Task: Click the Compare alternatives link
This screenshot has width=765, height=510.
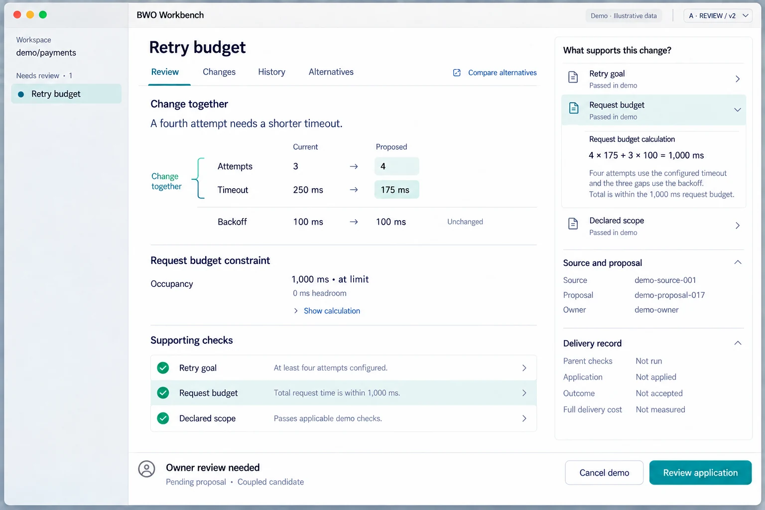Action: pos(503,73)
